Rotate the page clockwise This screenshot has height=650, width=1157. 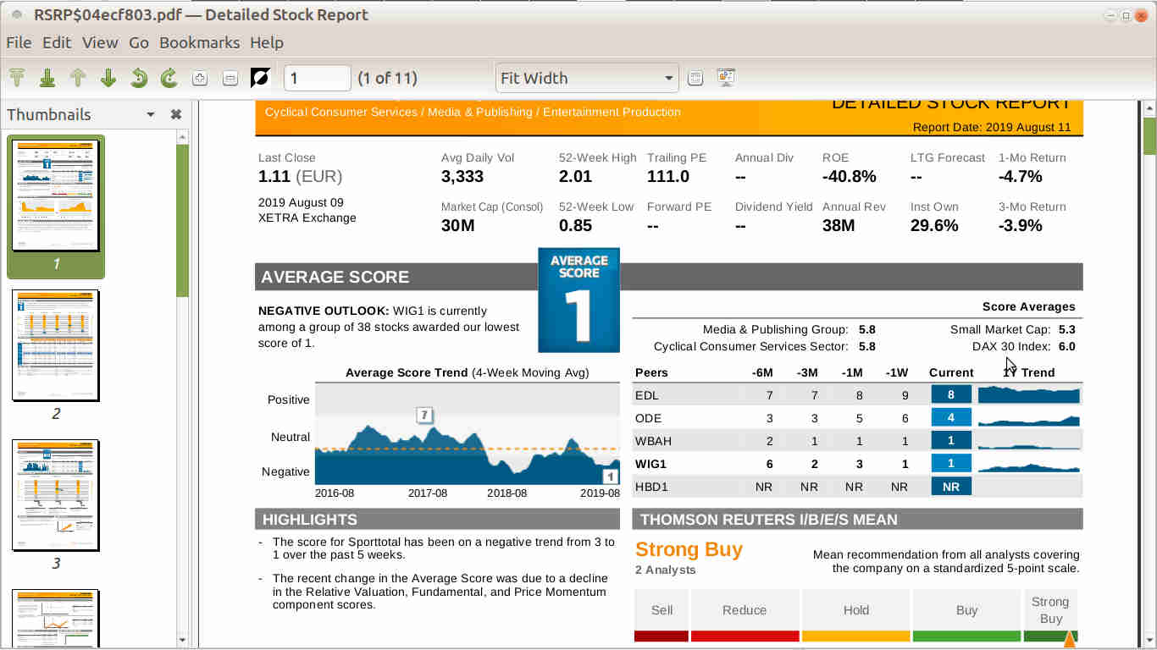[169, 78]
